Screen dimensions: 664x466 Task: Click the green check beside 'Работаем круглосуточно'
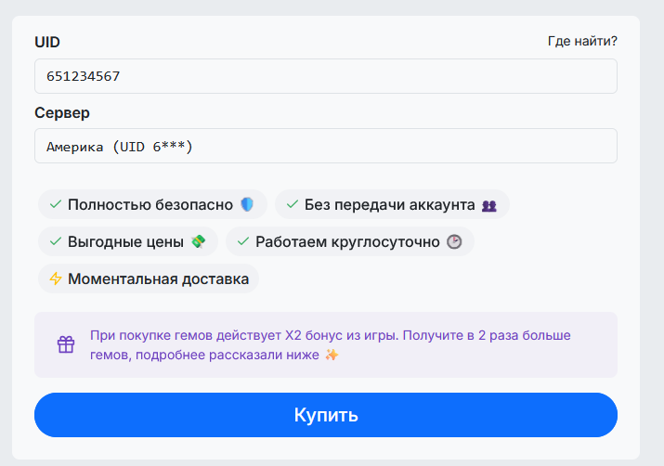243,241
